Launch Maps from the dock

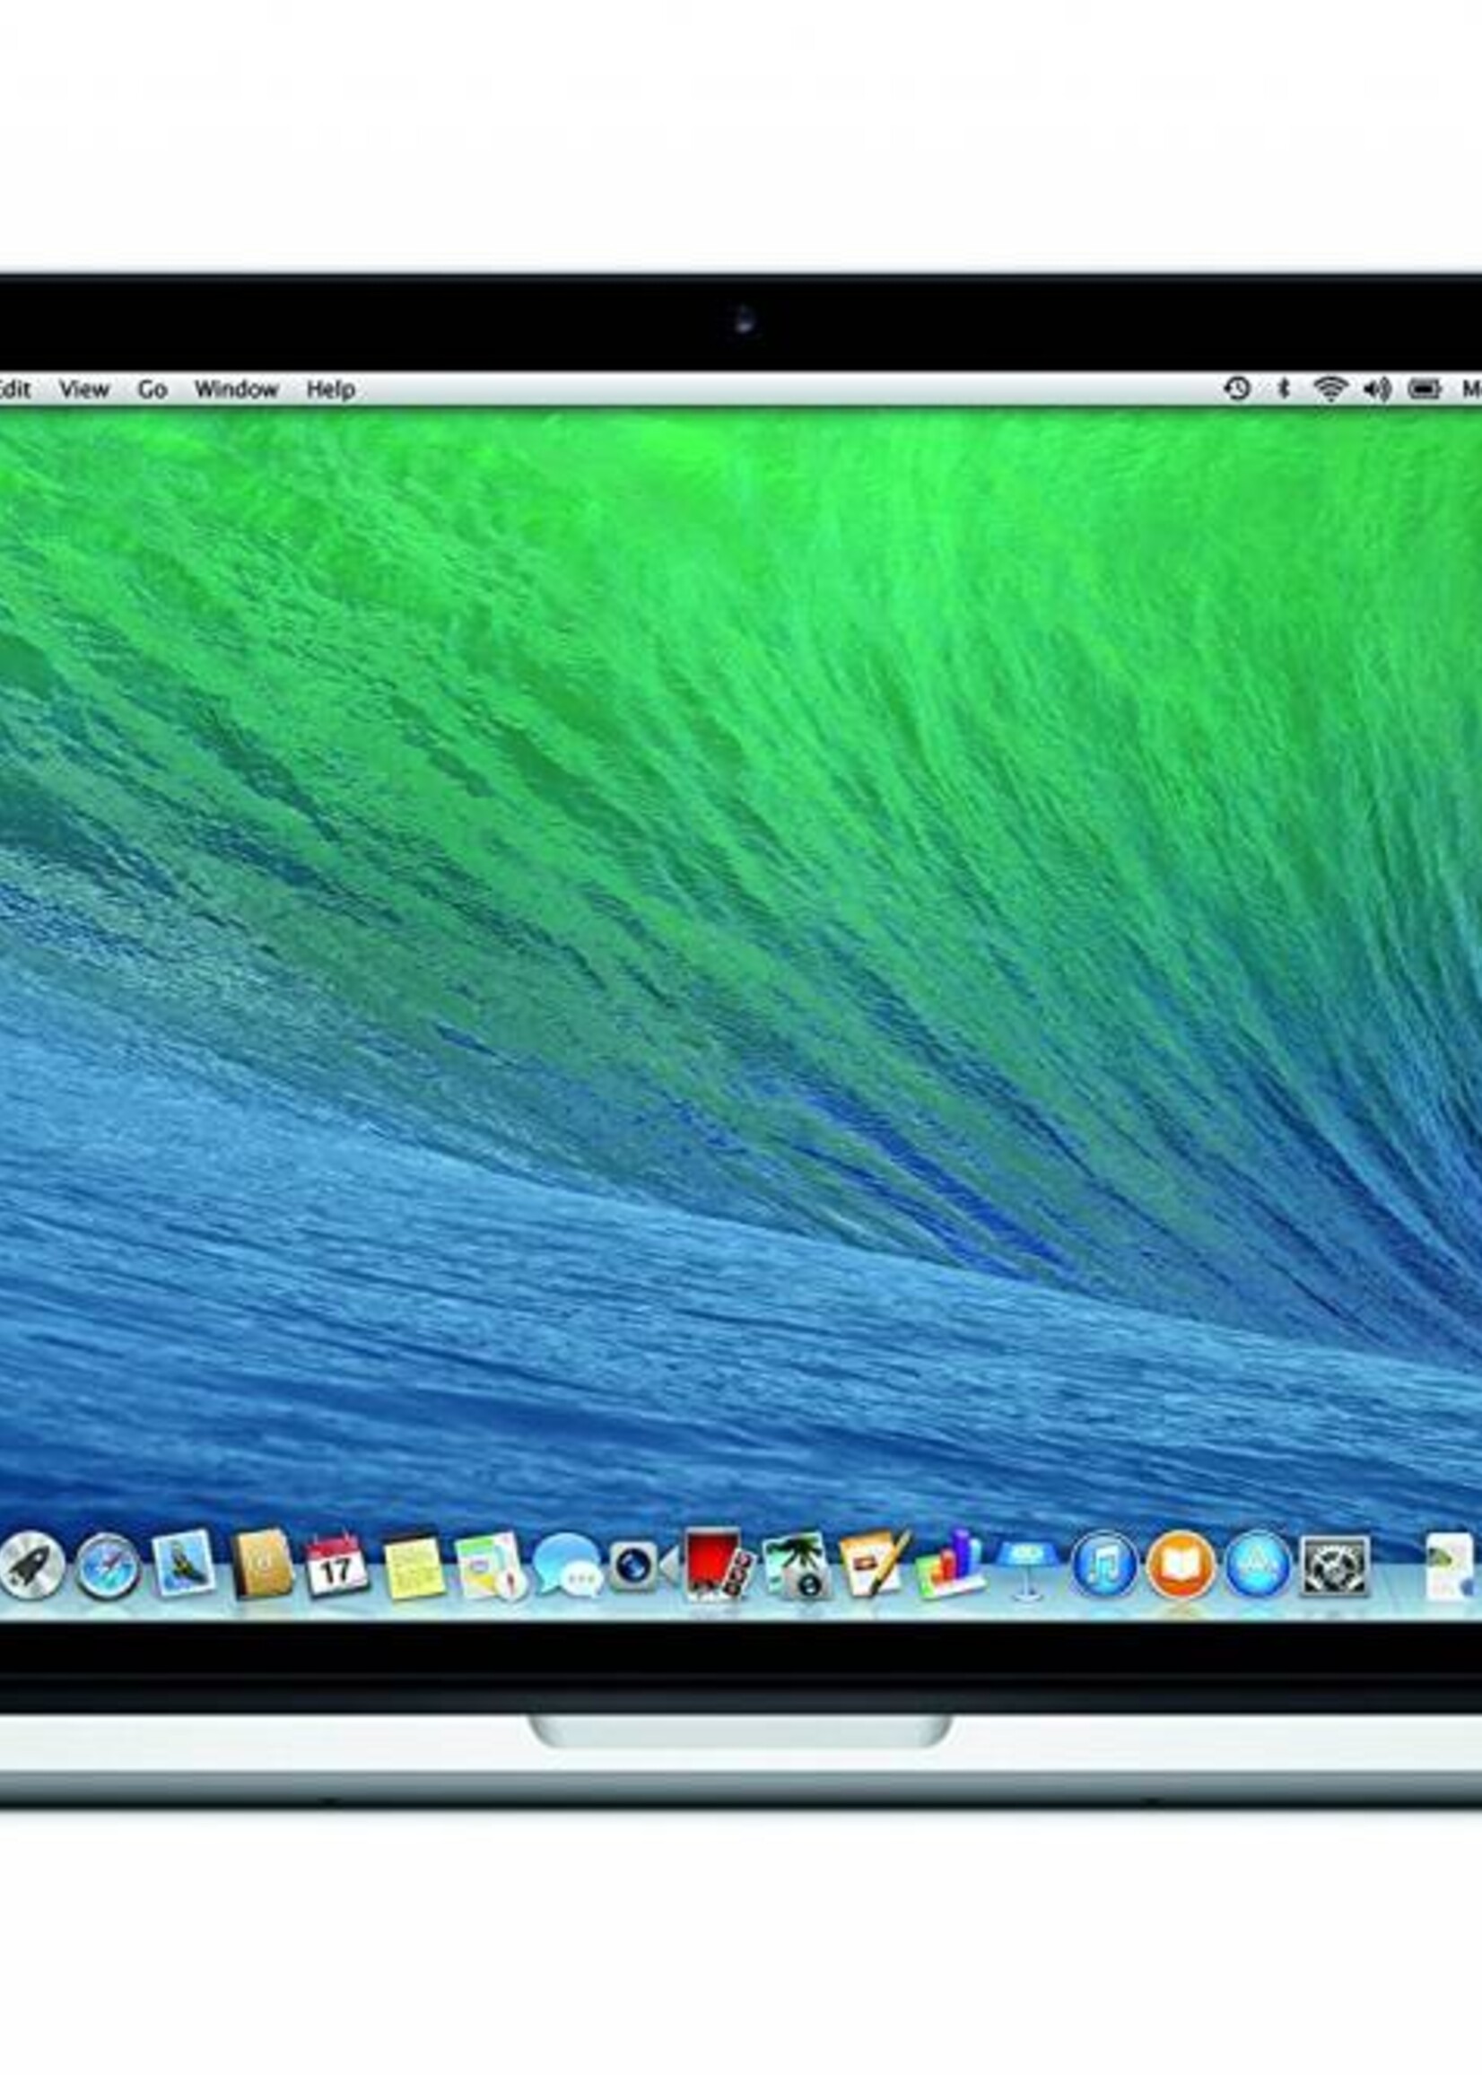coord(491,1565)
